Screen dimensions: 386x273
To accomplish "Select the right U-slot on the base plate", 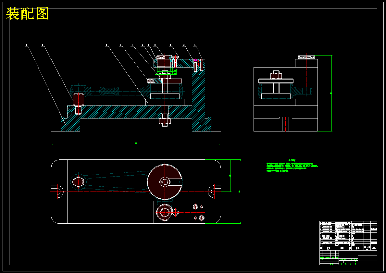I will click(214, 191).
